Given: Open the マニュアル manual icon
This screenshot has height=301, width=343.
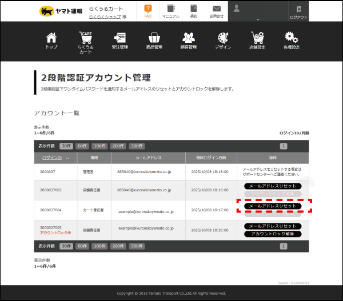Looking at the screenshot, I should 170,10.
